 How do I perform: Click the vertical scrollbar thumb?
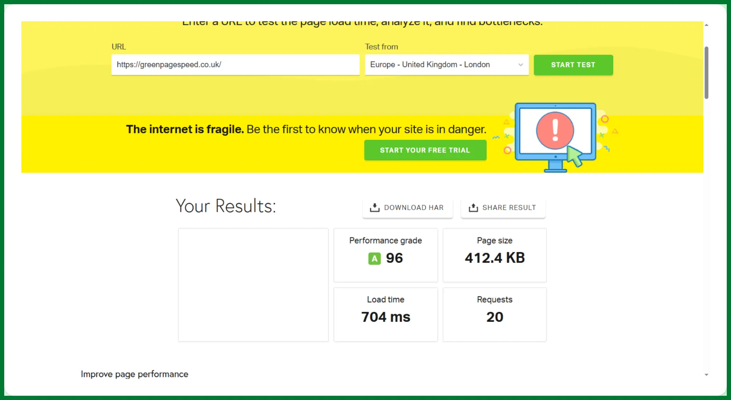click(706, 72)
